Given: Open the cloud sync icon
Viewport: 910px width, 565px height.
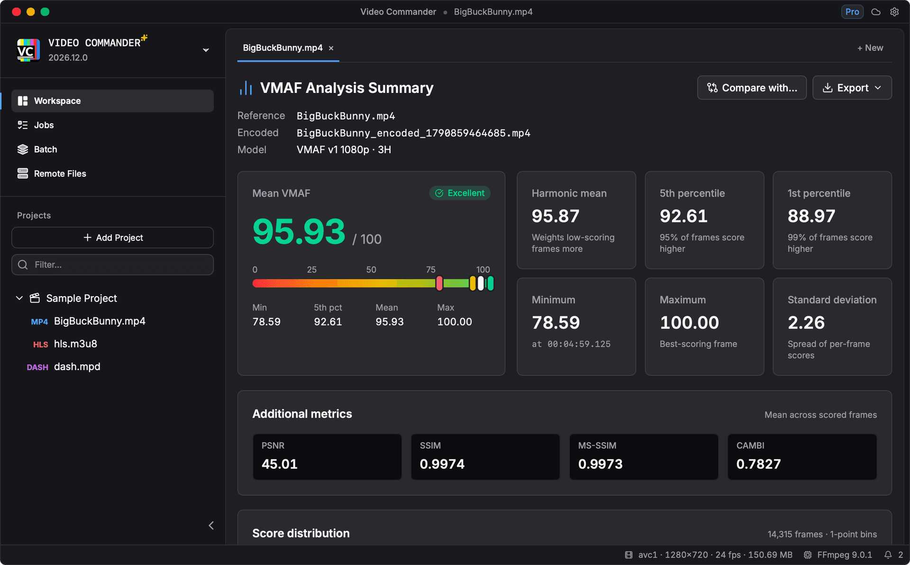Looking at the screenshot, I should tap(876, 12).
